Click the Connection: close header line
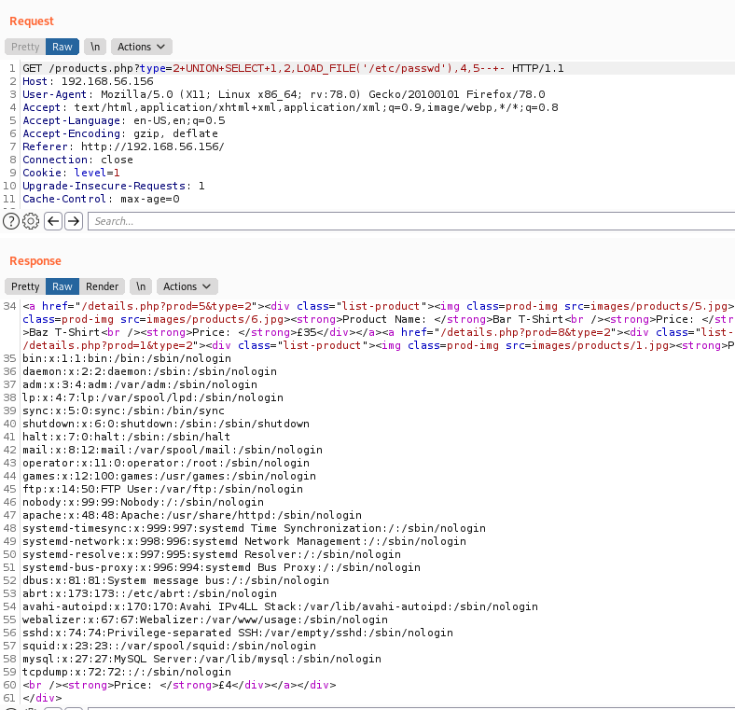735x710 pixels. [x=77, y=160]
